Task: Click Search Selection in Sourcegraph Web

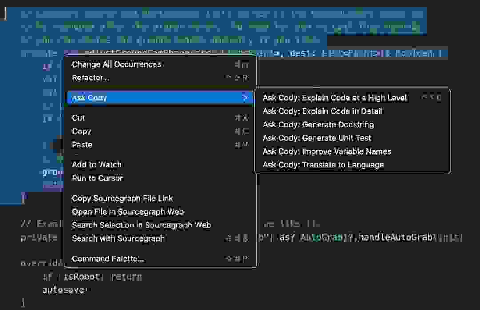Action: pyautogui.click(x=160, y=225)
